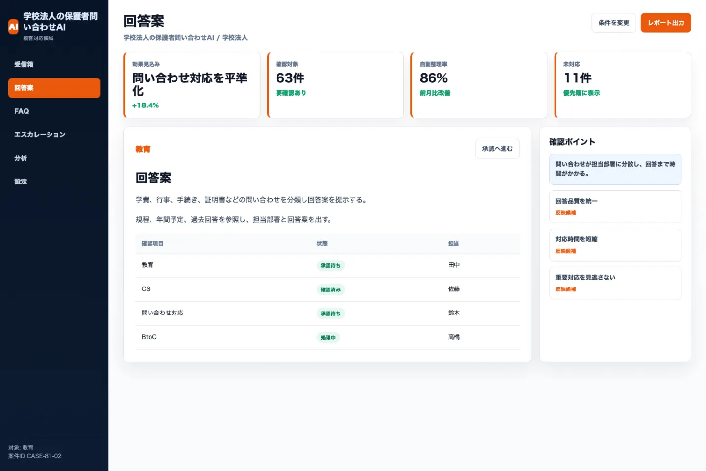This screenshot has height=471, width=706.
Task: Click the 案件ID CASE-81-02 text
Action: [x=35, y=456]
